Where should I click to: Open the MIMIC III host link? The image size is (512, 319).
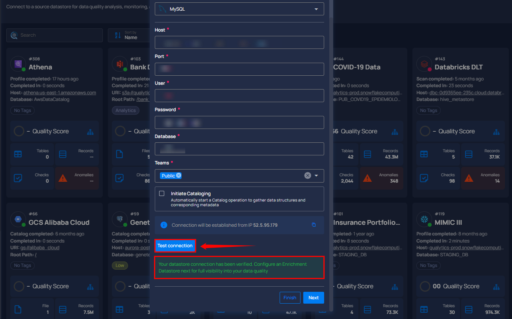466,248
